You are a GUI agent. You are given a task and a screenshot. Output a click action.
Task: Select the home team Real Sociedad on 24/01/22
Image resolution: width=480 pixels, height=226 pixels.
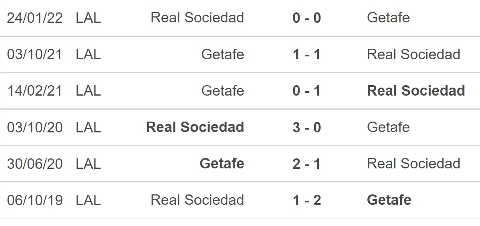click(197, 18)
